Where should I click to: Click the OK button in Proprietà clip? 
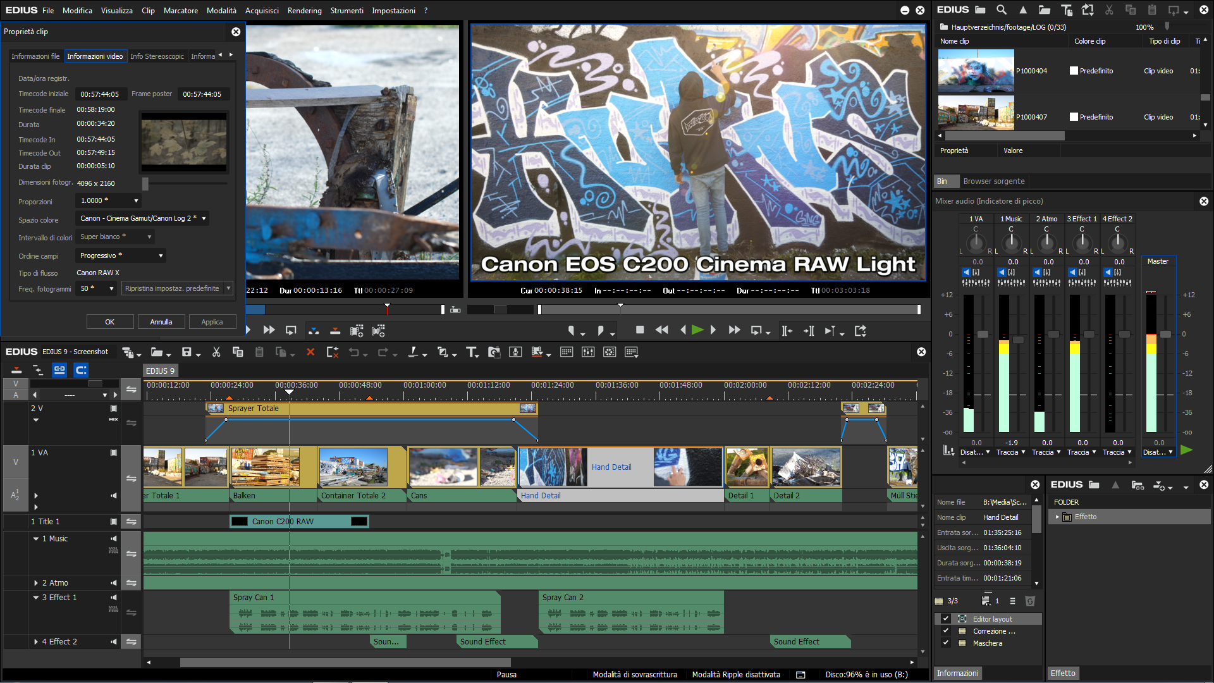110,322
